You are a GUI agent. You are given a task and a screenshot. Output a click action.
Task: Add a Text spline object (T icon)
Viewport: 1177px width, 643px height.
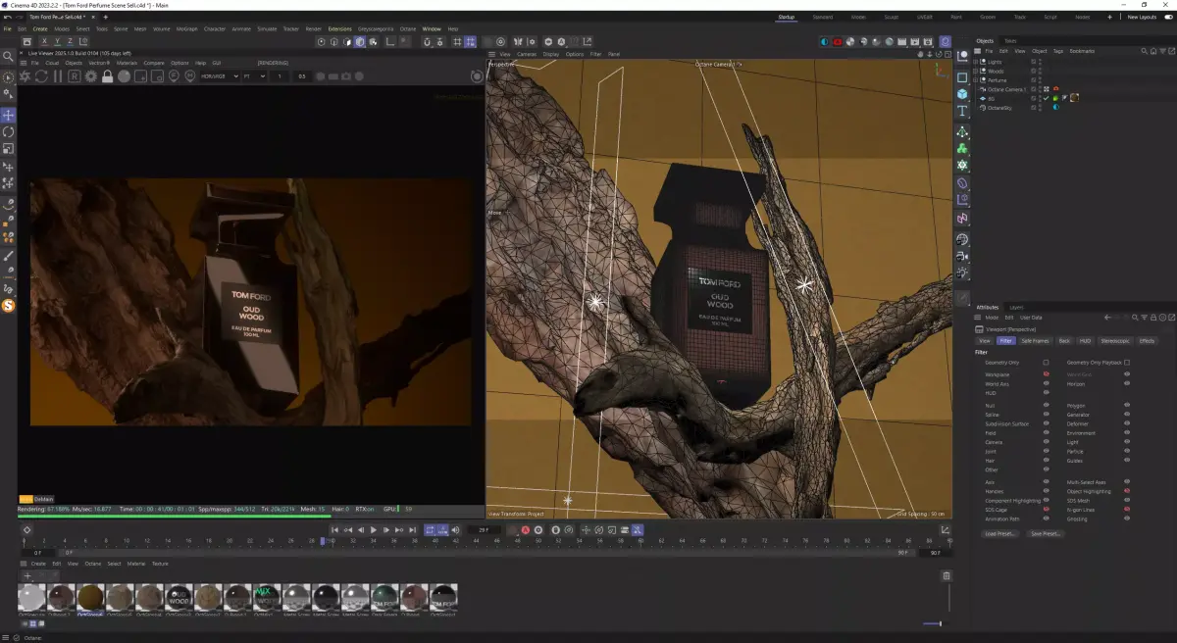(x=962, y=112)
